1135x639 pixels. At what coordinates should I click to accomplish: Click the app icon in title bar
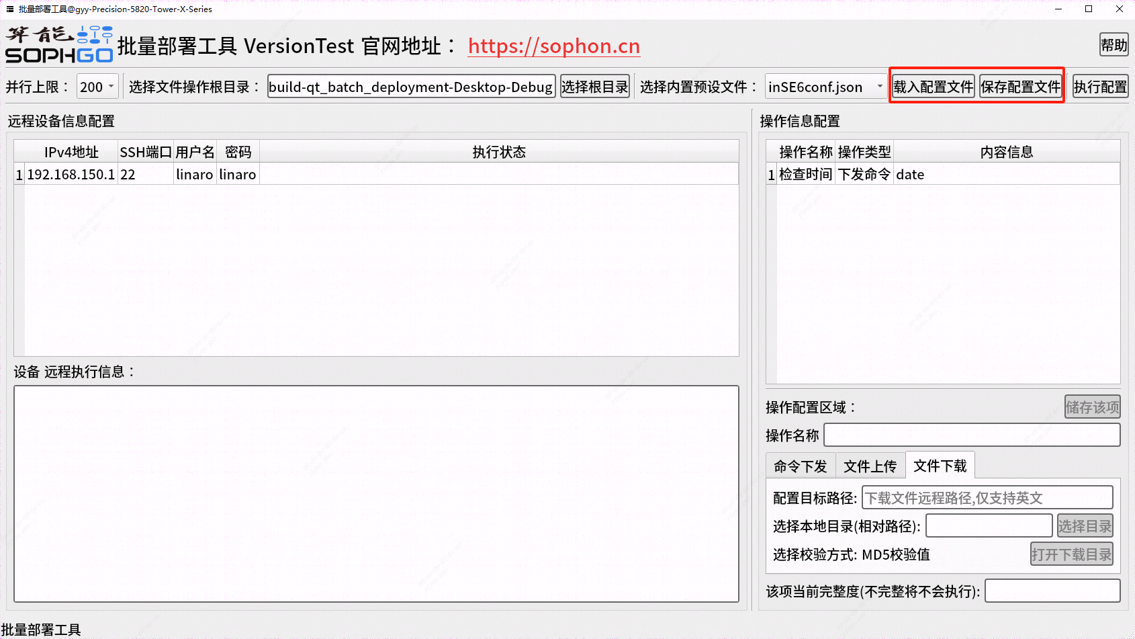click(x=9, y=9)
